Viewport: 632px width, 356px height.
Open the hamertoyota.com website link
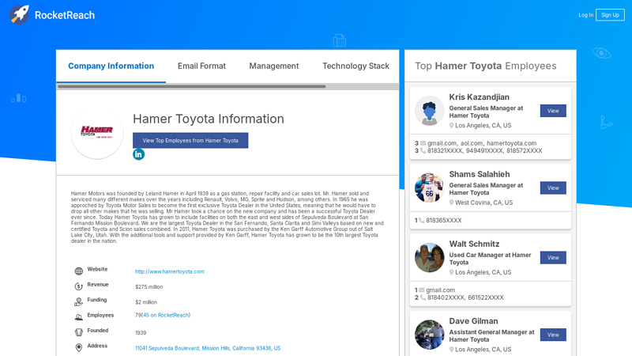pyautogui.click(x=170, y=271)
